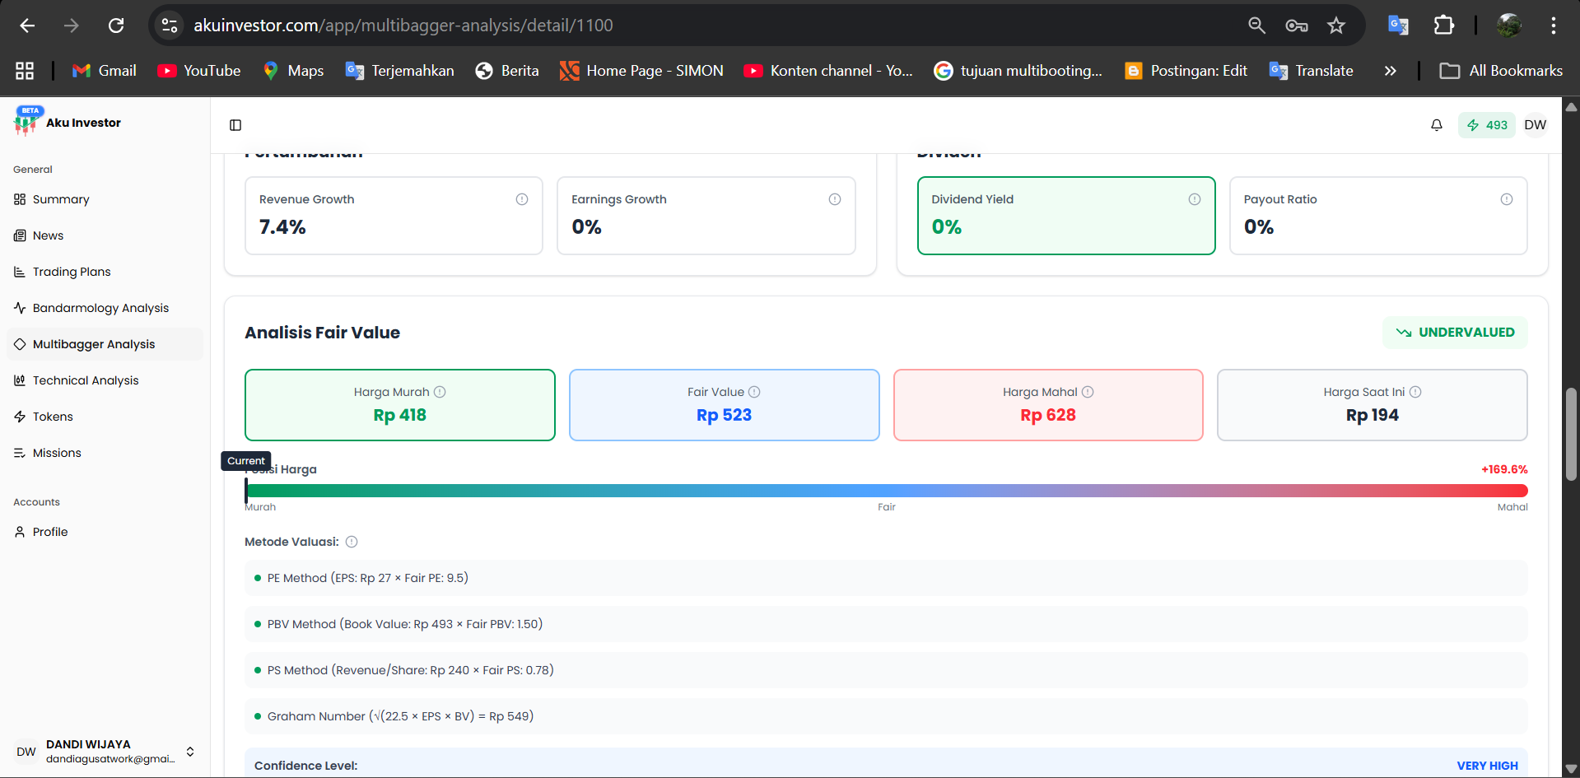Image resolution: width=1580 pixels, height=778 pixels.
Task: Click the notification bell icon
Action: pos(1436,125)
